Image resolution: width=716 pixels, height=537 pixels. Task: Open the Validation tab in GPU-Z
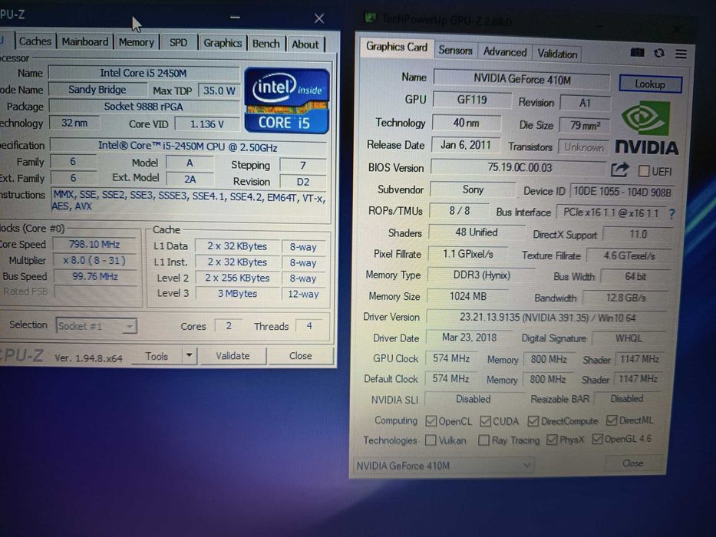click(557, 54)
